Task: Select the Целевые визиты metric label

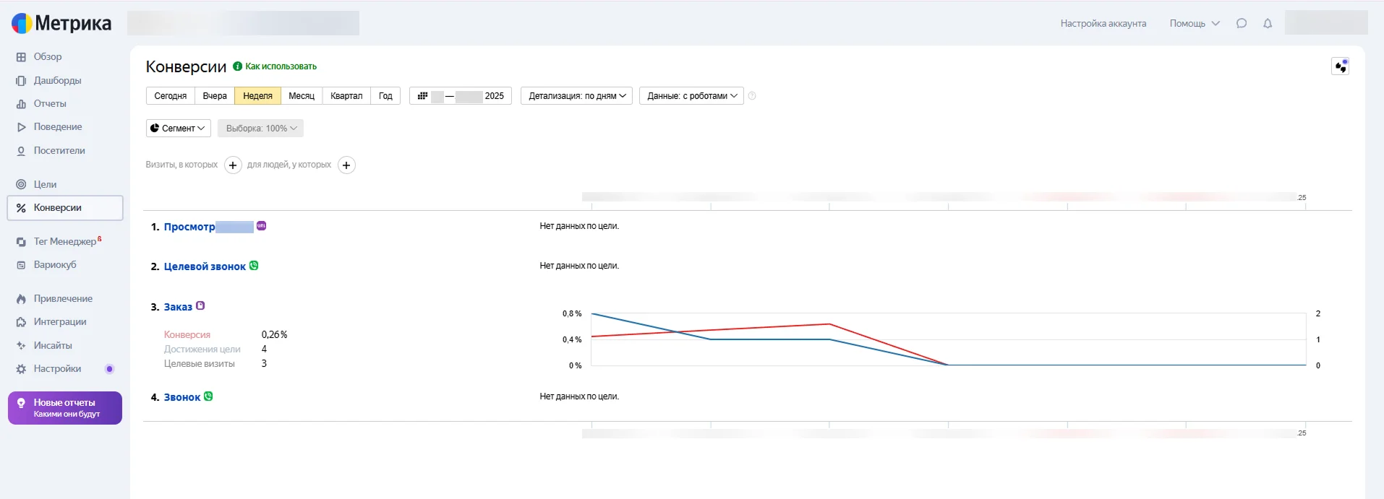Action: coord(200,364)
